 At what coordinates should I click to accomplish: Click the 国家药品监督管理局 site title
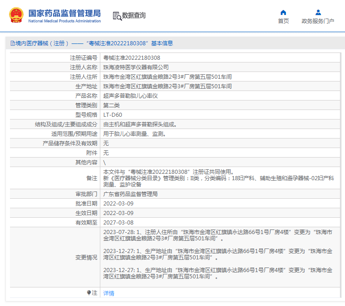(64, 13)
